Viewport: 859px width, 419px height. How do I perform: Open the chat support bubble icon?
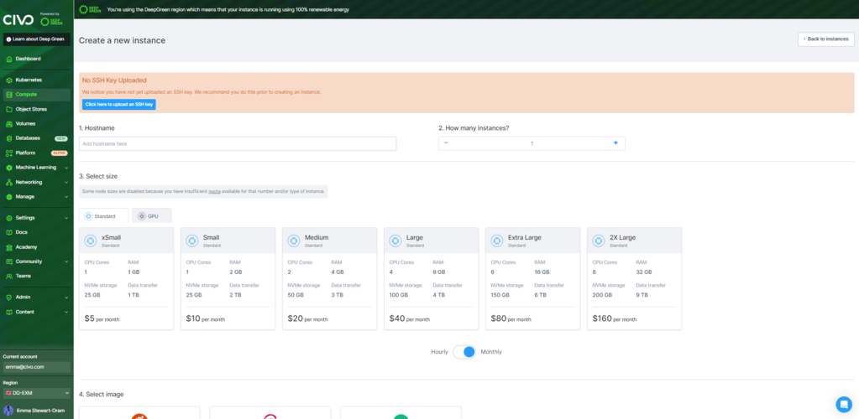(844, 404)
